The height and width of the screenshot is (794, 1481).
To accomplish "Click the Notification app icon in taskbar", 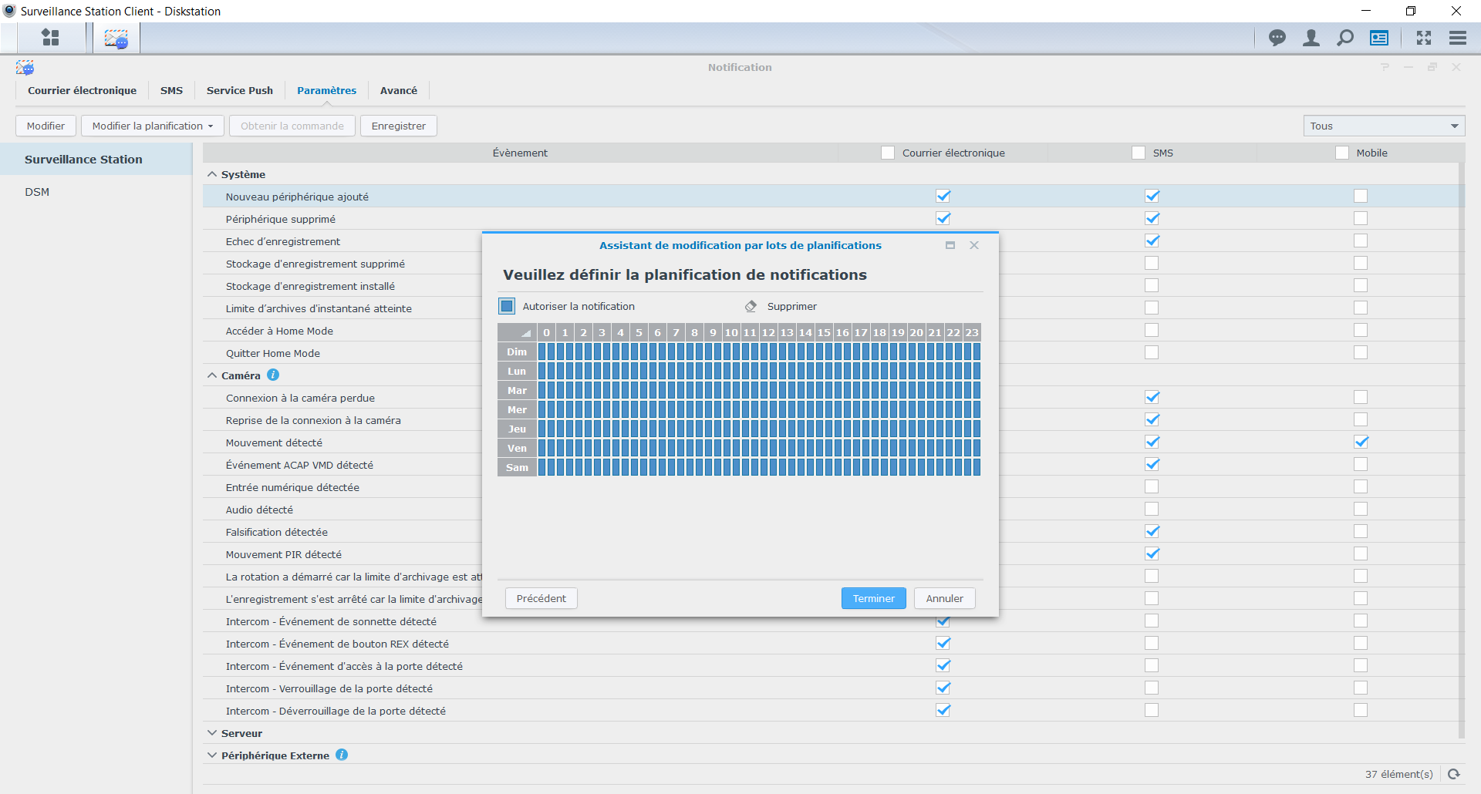I will [x=116, y=38].
